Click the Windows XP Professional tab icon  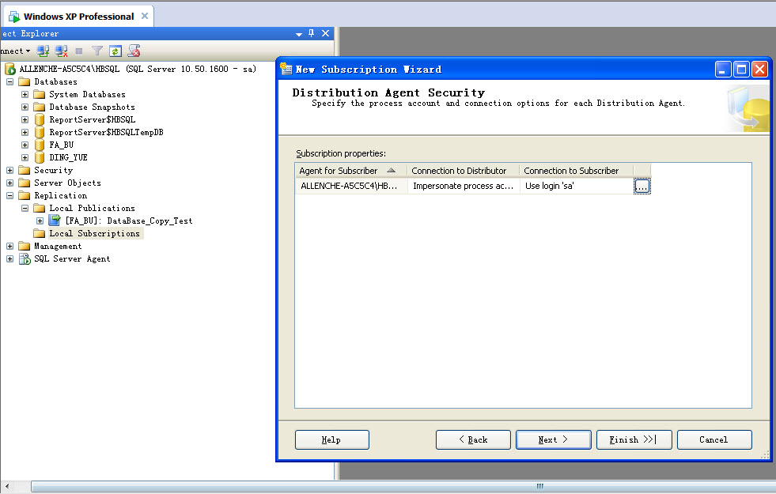coord(14,17)
